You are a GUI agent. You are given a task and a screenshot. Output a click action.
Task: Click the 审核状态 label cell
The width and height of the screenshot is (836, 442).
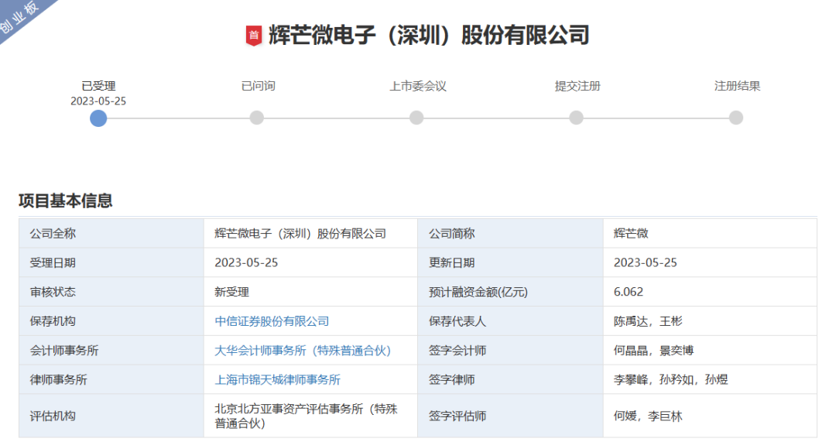(x=111, y=292)
